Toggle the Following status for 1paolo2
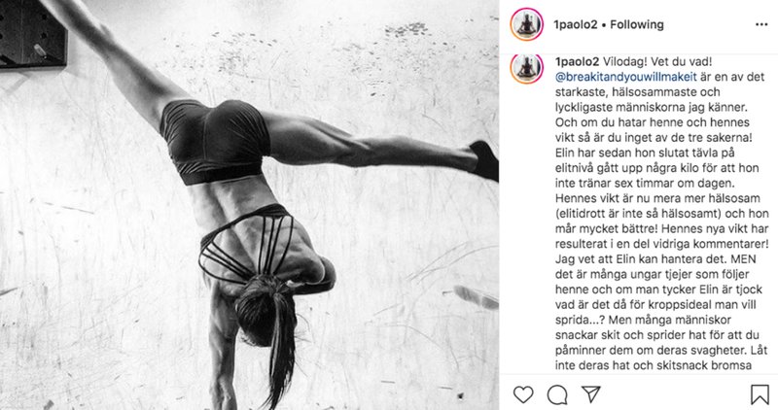Screen dimensions: 778x410 point(637,25)
